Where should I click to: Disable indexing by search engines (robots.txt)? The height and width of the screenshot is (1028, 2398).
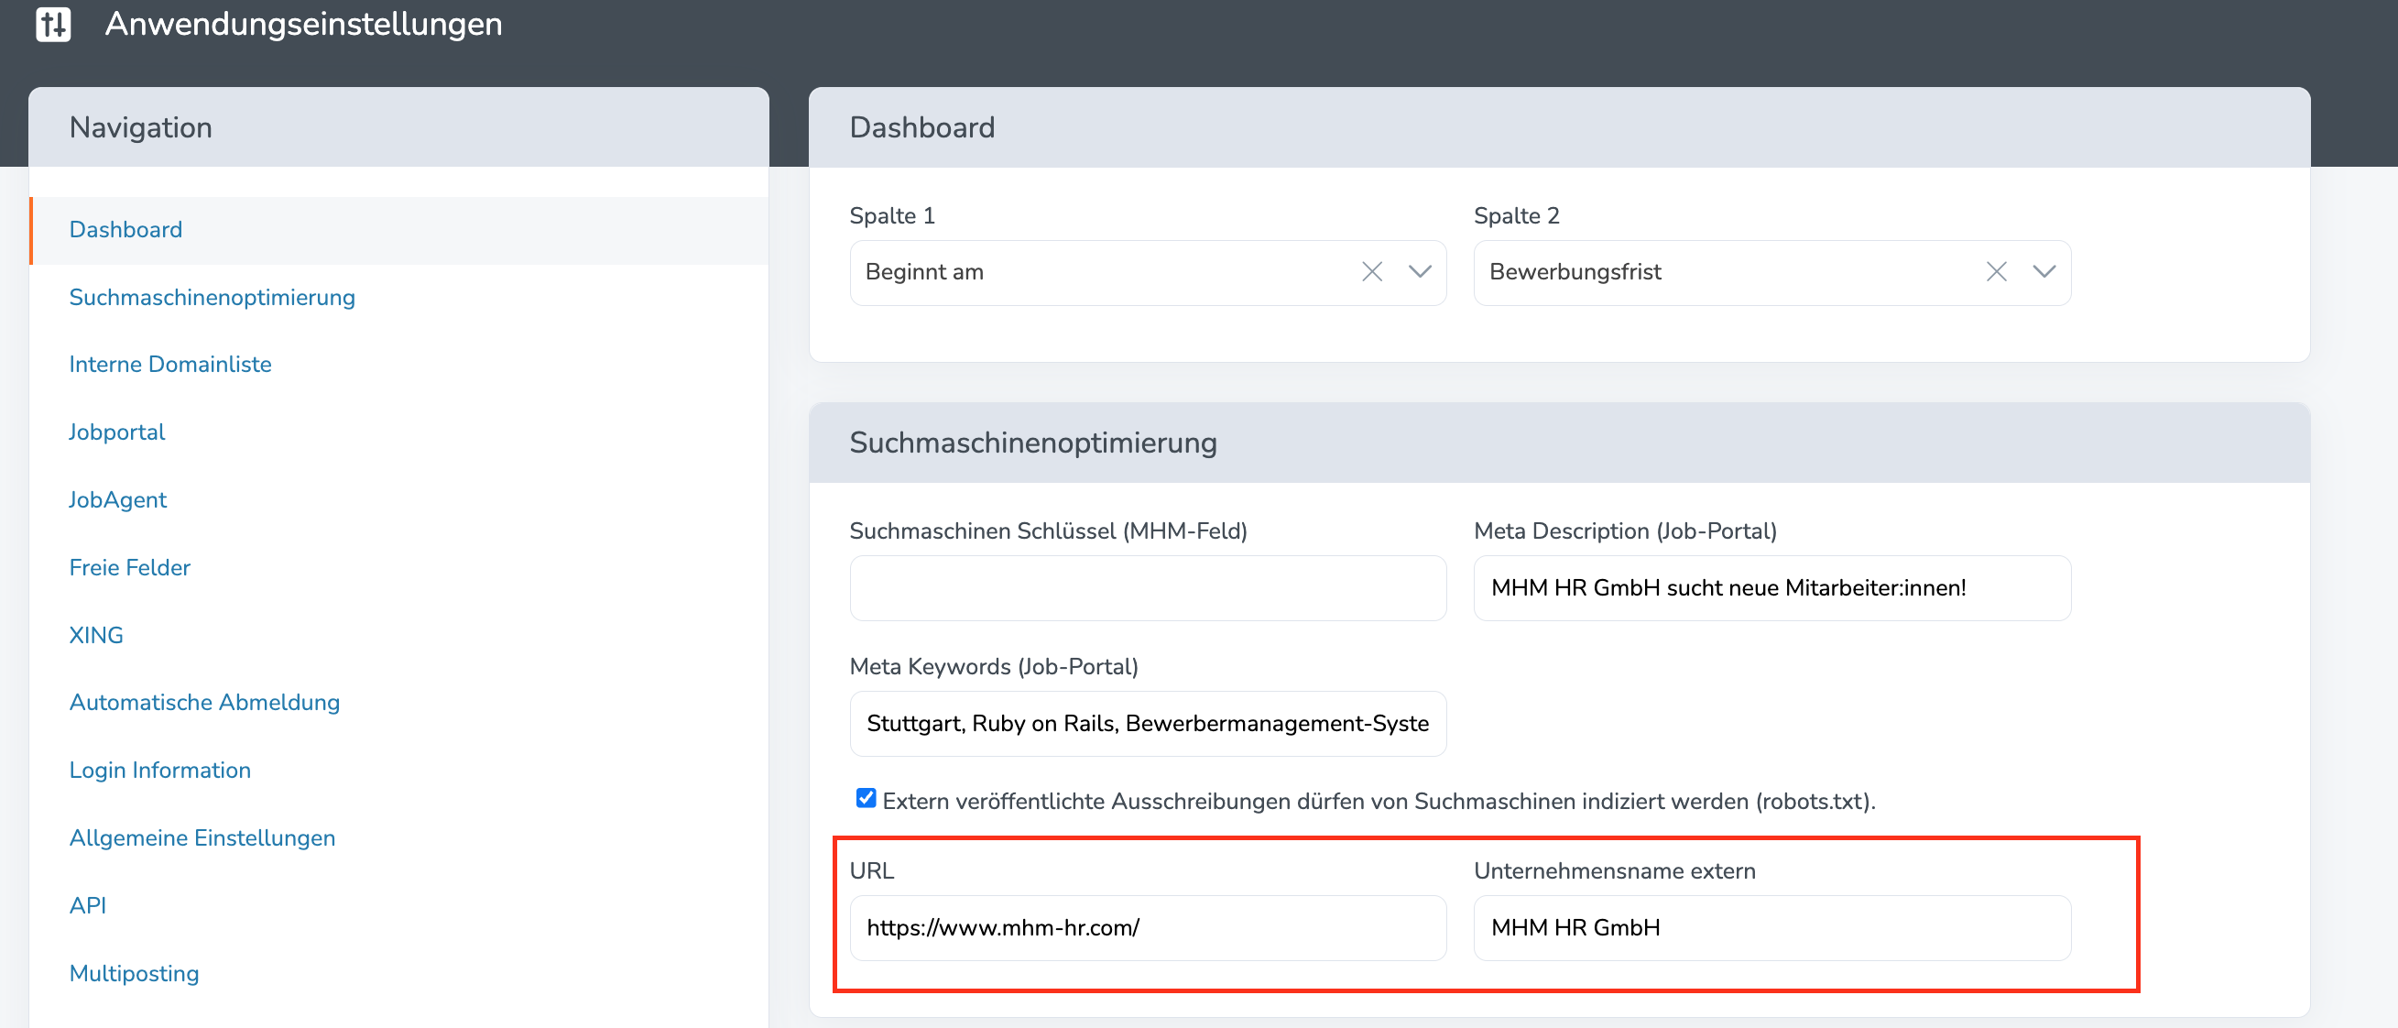point(866,799)
